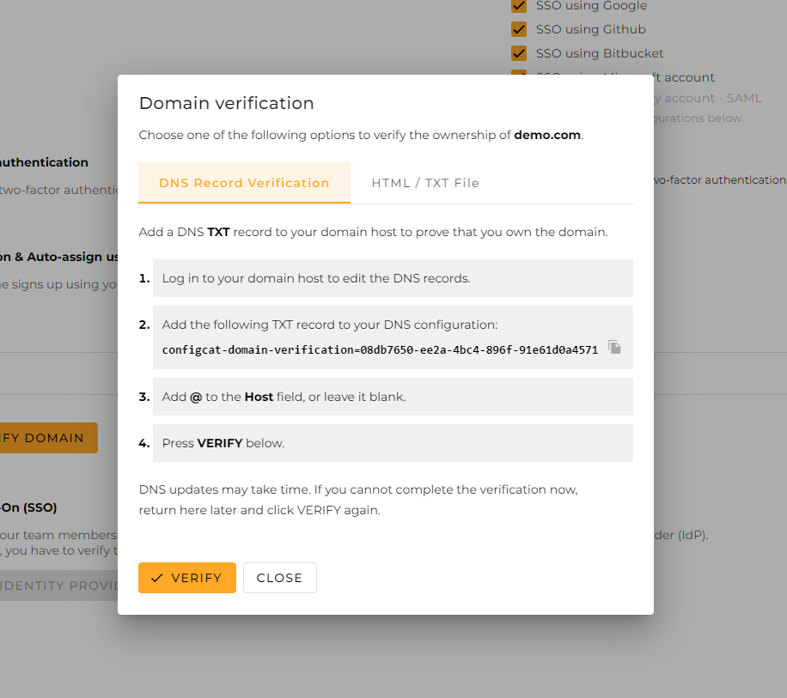Click the SSO using Github label text

[590, 28]
